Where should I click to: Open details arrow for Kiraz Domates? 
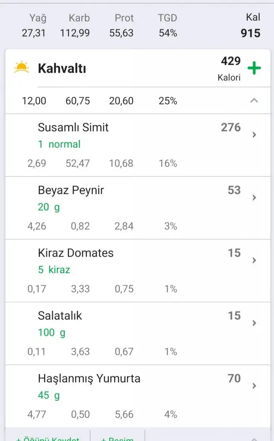pos(254,261)
